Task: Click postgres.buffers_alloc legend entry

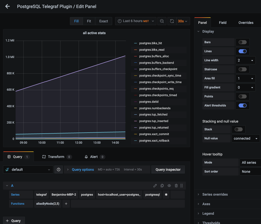Action: [x=154, y=56]
